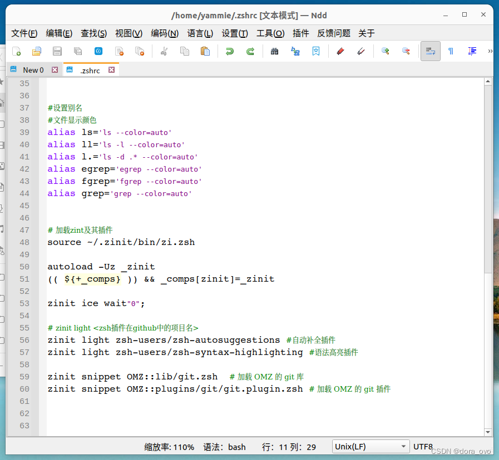Viewport: 499px width, 460px height.
Task: Click 'autoload -Uz _zinit' line
Action: [101, 267]
